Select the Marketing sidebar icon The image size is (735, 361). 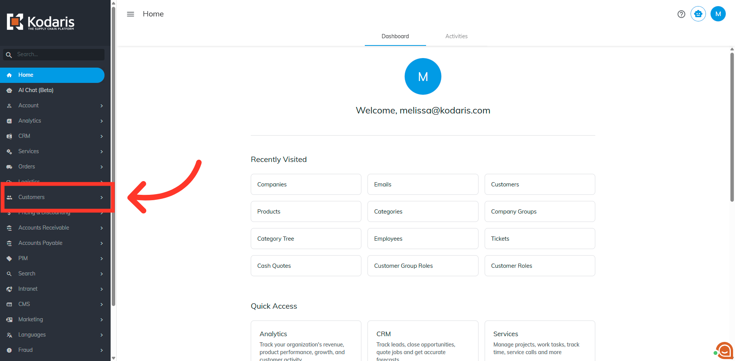(x=9, y=320)
